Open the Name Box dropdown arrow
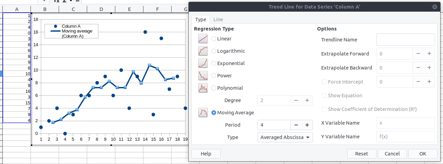Image resolution: width=443 pixels, height=164 pixels. pos(44,1)
